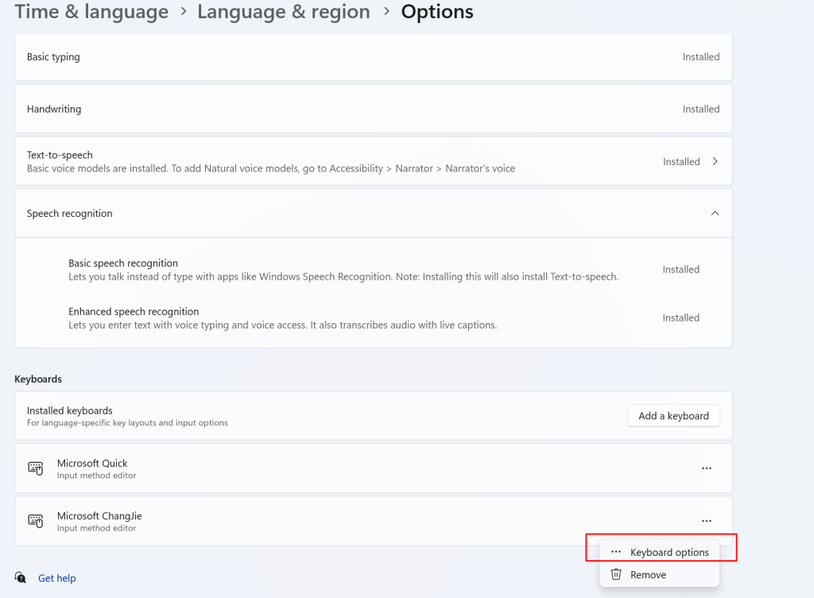
Task: Select Keyboard options from the context menu
Action: click(x=669, y=552)
